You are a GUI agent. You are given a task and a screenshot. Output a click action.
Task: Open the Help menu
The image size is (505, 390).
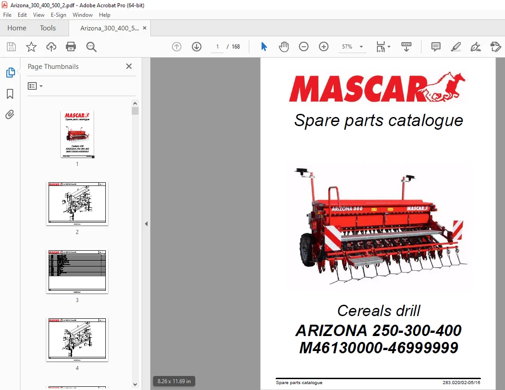(x=104, y=15)
